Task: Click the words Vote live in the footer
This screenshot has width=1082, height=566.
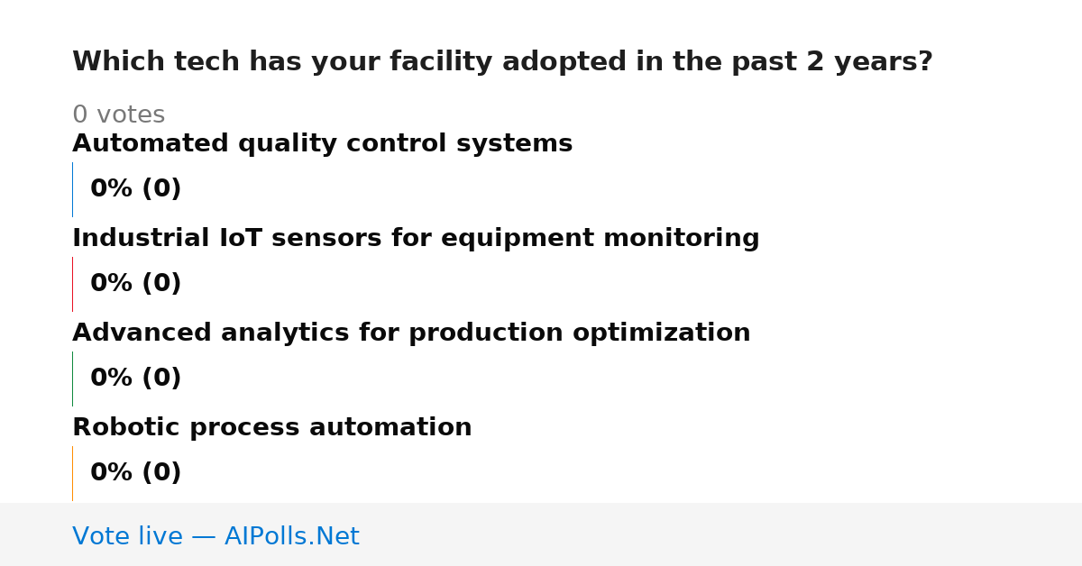Action: click(x=127, y=537)
